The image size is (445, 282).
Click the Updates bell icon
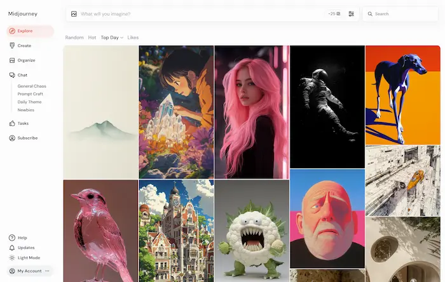tap(12, 248)
